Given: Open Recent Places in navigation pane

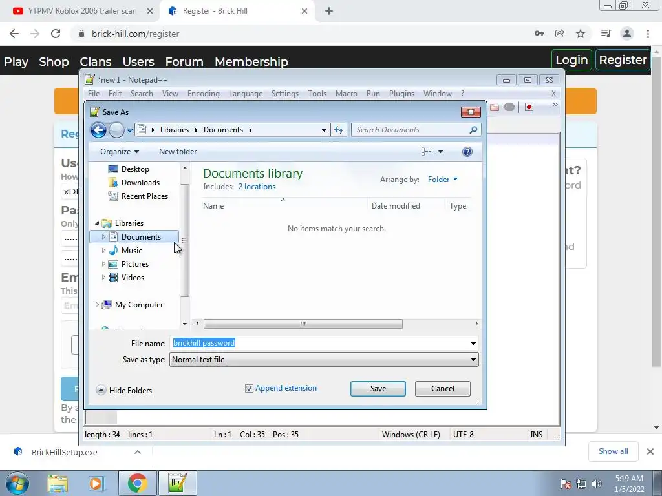Looking at the screenshot, I should coord(138,196).
